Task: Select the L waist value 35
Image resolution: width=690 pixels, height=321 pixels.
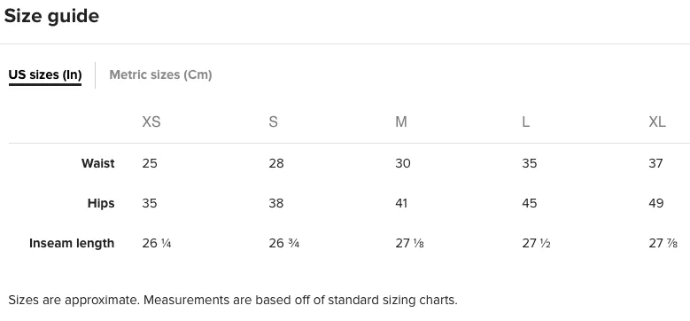Action: [530, 163]
